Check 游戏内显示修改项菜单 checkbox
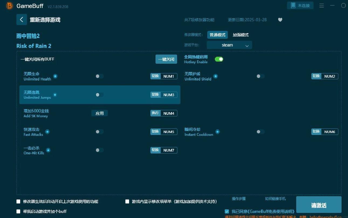 (x=127, y=201)
